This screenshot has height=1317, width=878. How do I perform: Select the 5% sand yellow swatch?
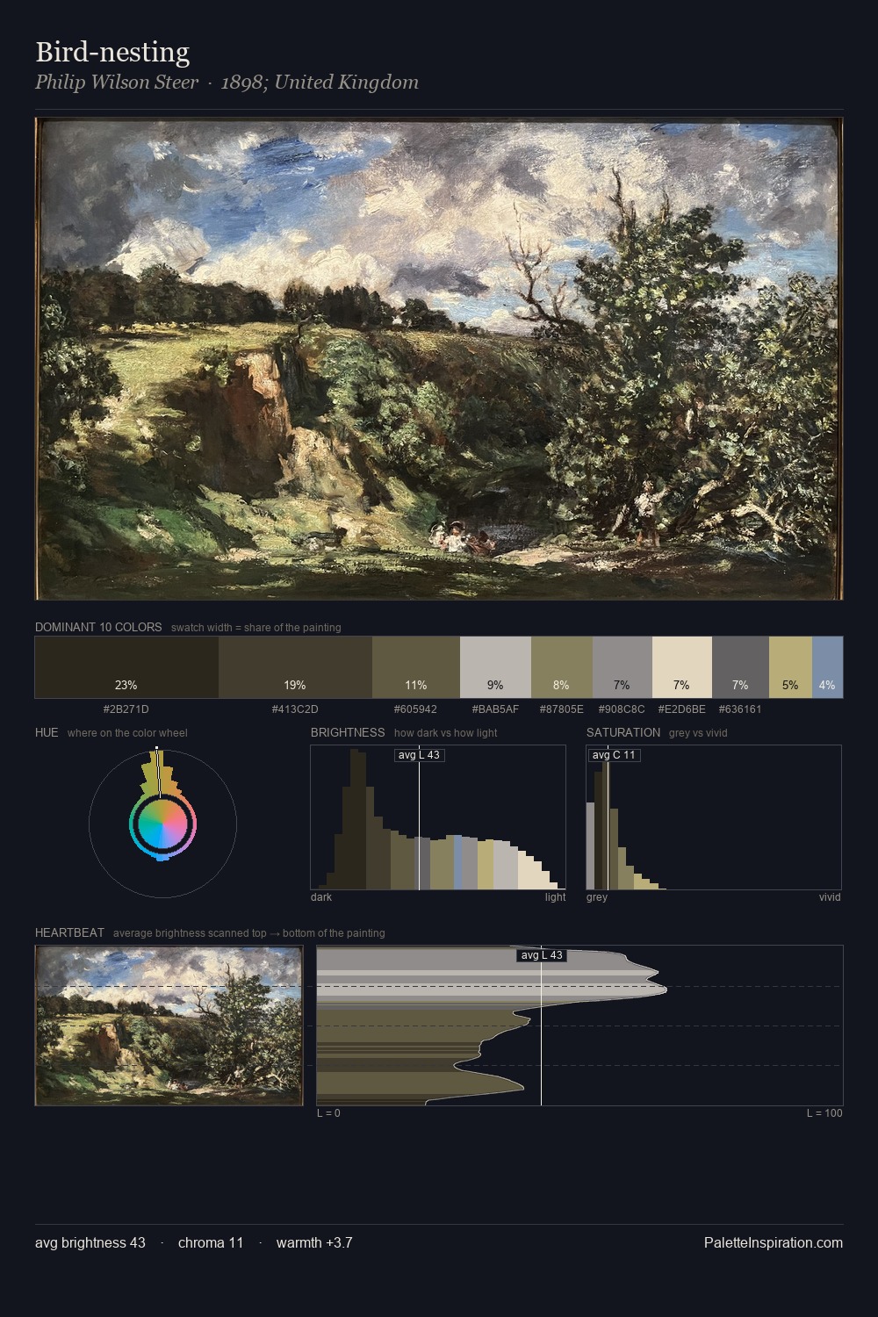790,667
